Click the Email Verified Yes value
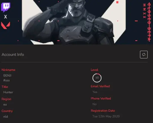153x123 pixels. tap(95, 92)
